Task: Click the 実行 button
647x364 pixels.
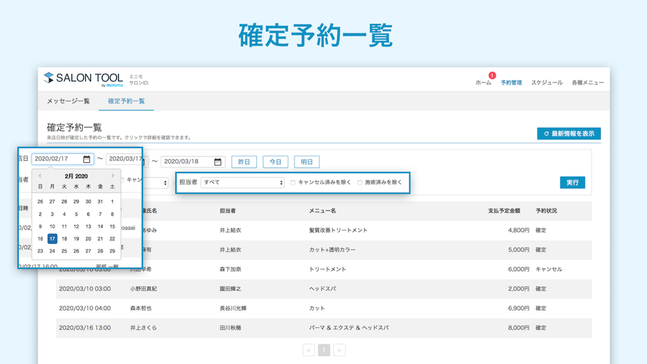Action: click(x=573, y=182)
